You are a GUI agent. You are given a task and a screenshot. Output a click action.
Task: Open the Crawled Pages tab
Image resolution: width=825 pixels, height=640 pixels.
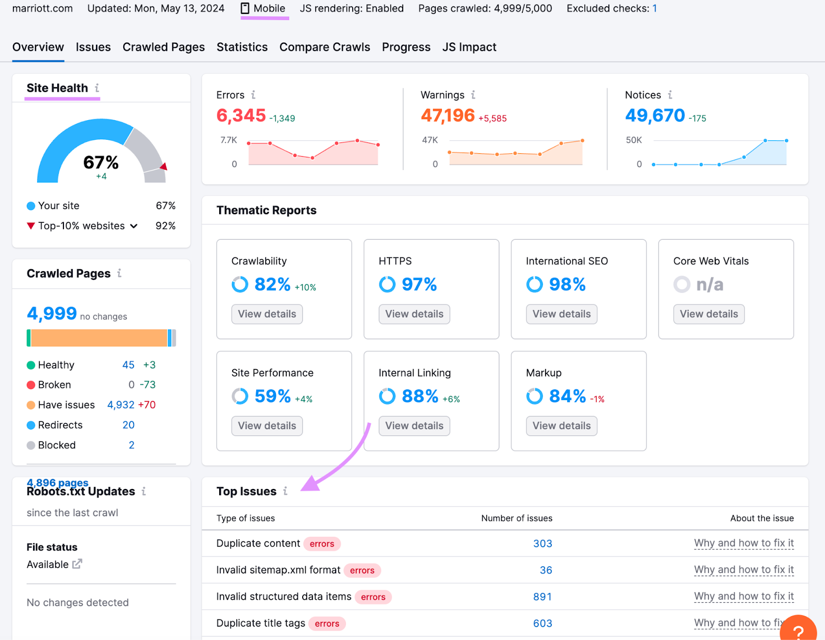point(163,47)
